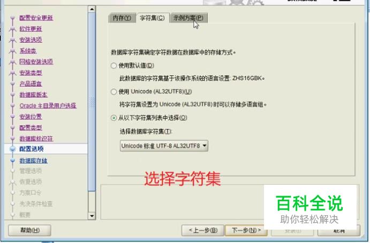Click the sidebar scrollbar up arrow
The width and height of the screenshot is (370, 243).
click(x=92, y=9)
